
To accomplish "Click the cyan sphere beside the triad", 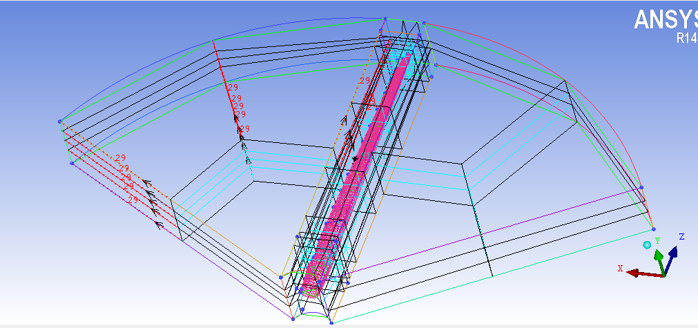I will (647, 245).
